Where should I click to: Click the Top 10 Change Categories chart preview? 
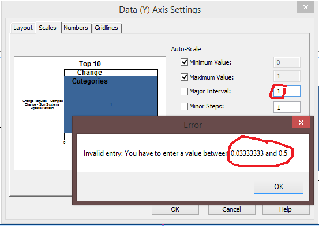pyautogui.click(x=90, y=113)
